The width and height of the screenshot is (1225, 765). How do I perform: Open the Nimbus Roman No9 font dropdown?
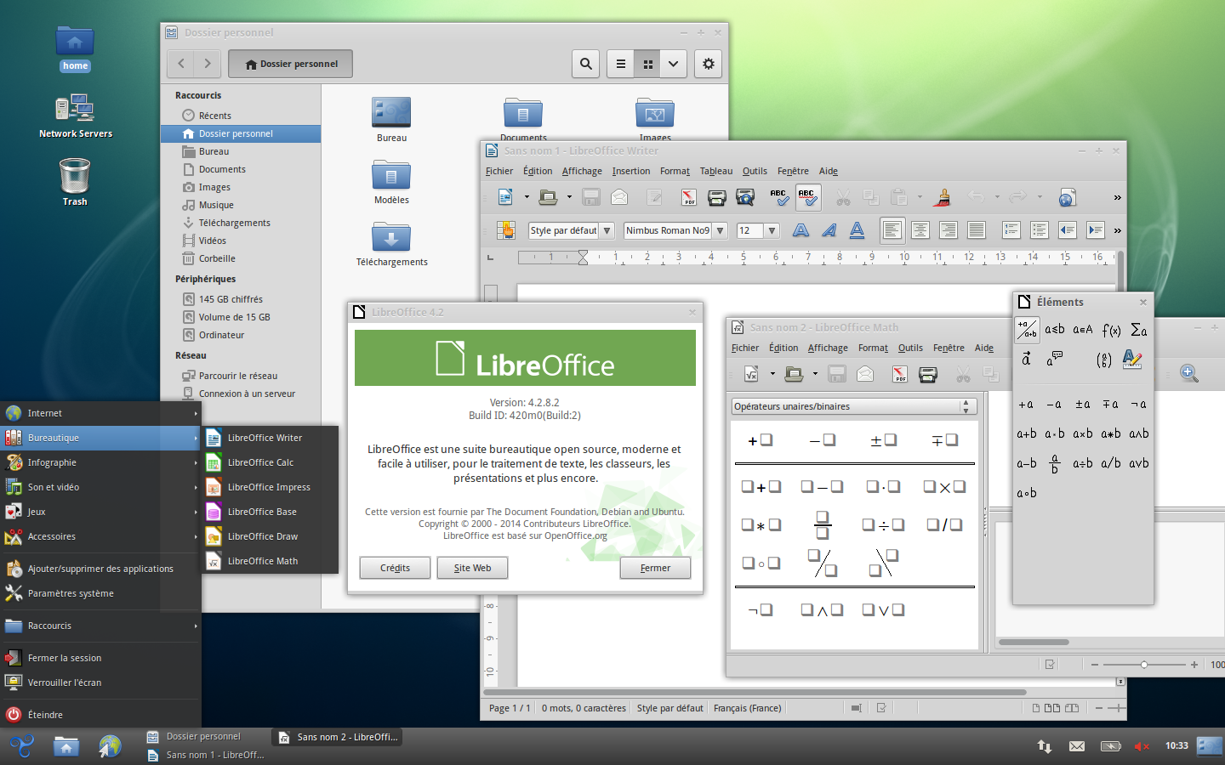point(720,230)
